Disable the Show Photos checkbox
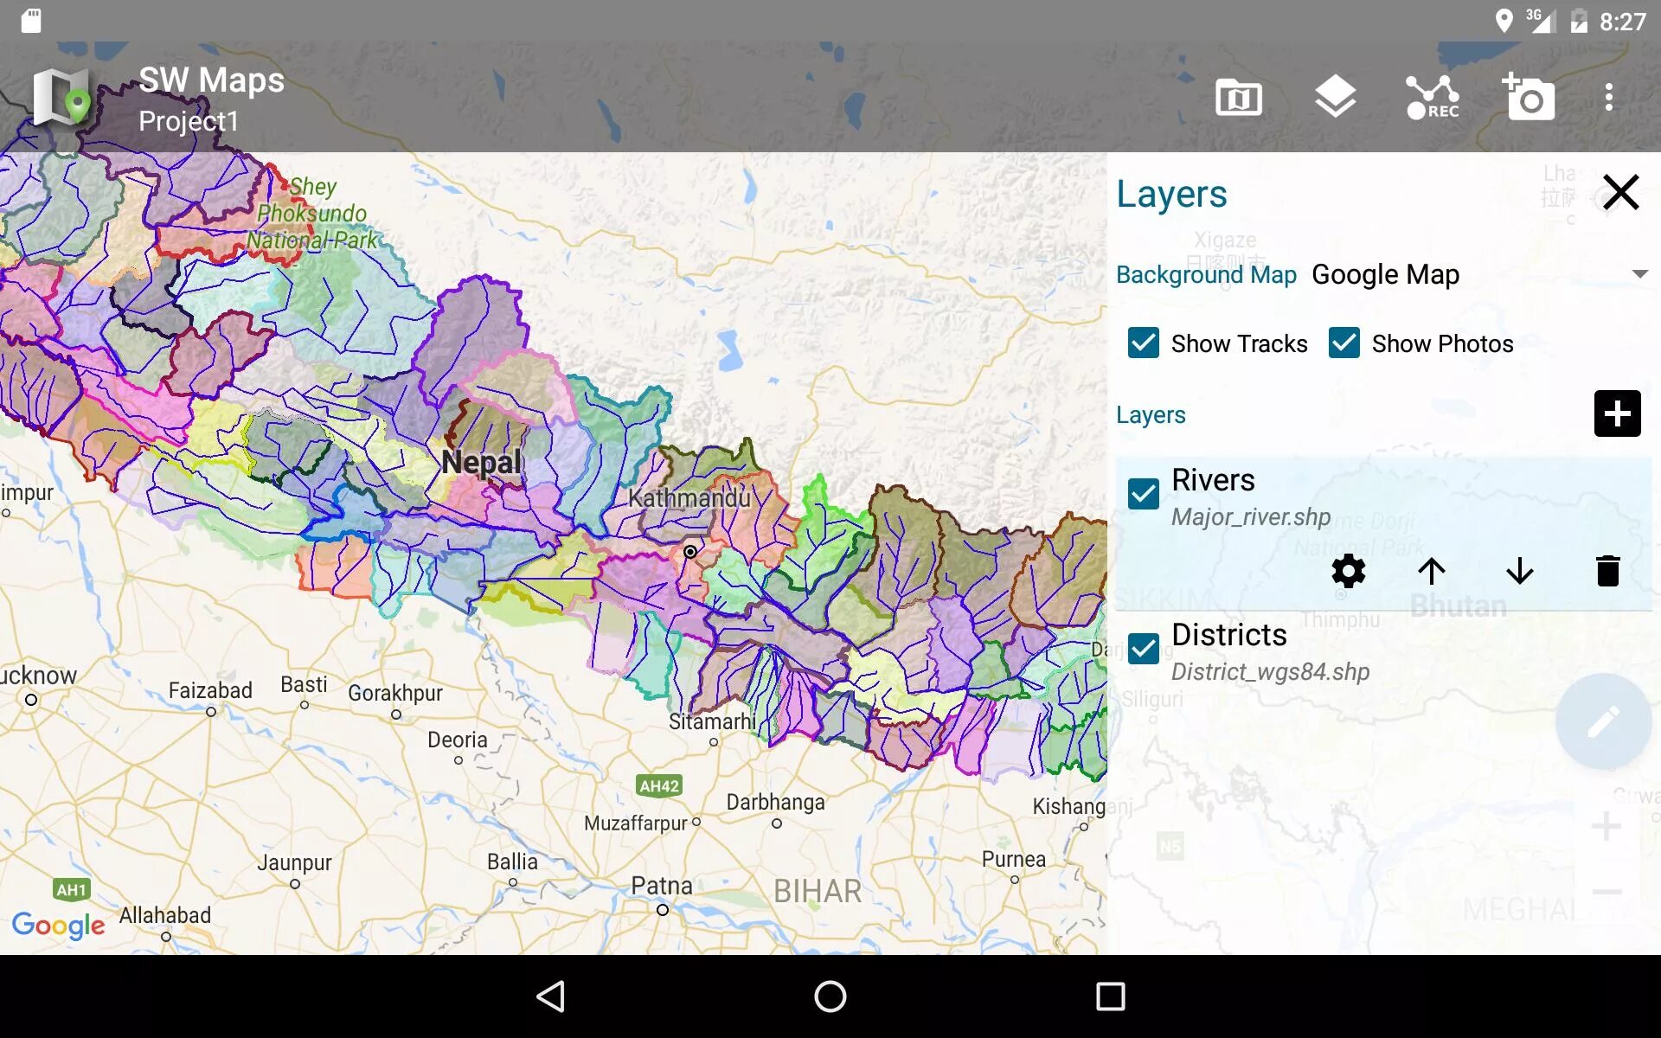 1344,343
